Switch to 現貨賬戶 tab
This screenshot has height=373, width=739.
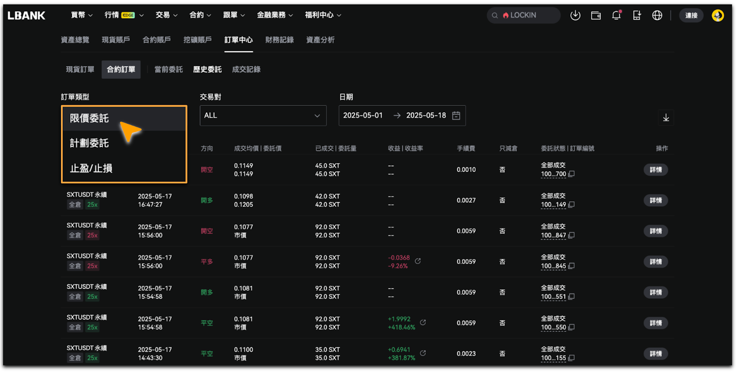click(x=115, y=40)
